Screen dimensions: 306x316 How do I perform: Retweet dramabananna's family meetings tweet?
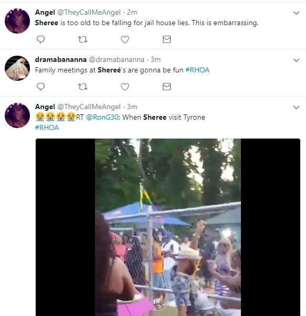(x=82, y=87)
